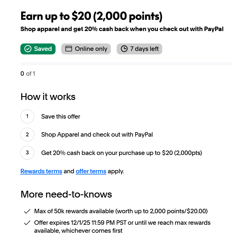Click the 7 days left label text

[144, 49]
